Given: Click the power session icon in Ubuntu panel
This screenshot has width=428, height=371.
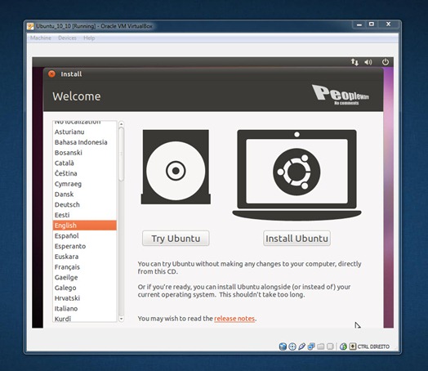Looking at the screenshot, I should (386, 62).
